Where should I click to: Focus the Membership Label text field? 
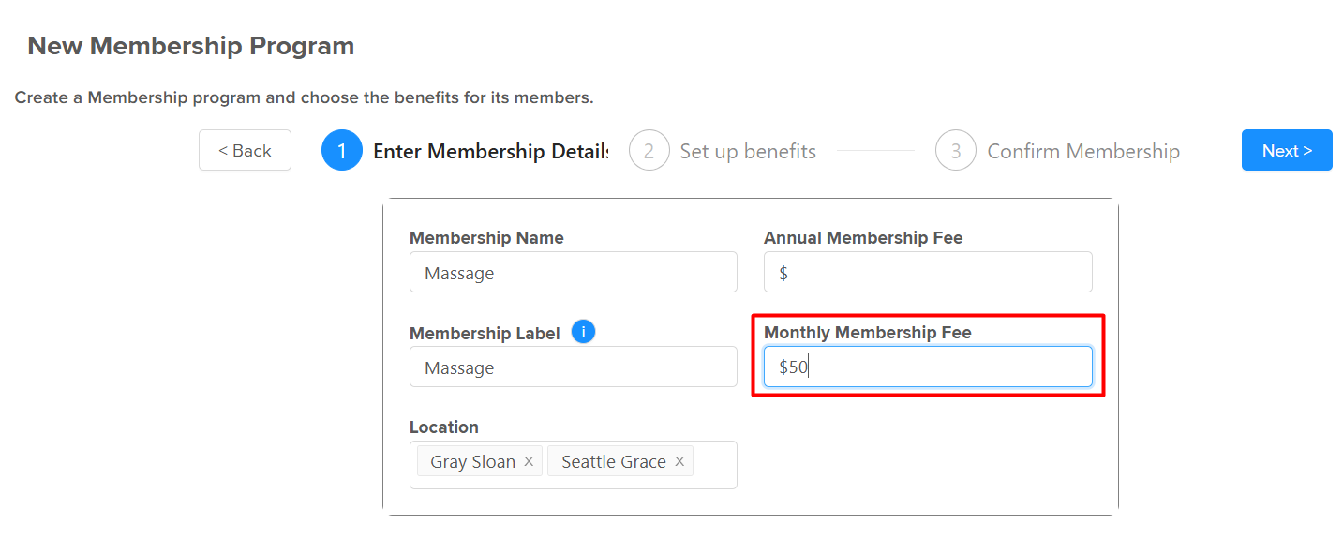tap(574, 367)
